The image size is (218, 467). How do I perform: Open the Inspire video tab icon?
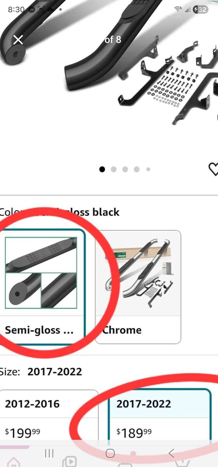pyautogui.click(x=70, y=461)
